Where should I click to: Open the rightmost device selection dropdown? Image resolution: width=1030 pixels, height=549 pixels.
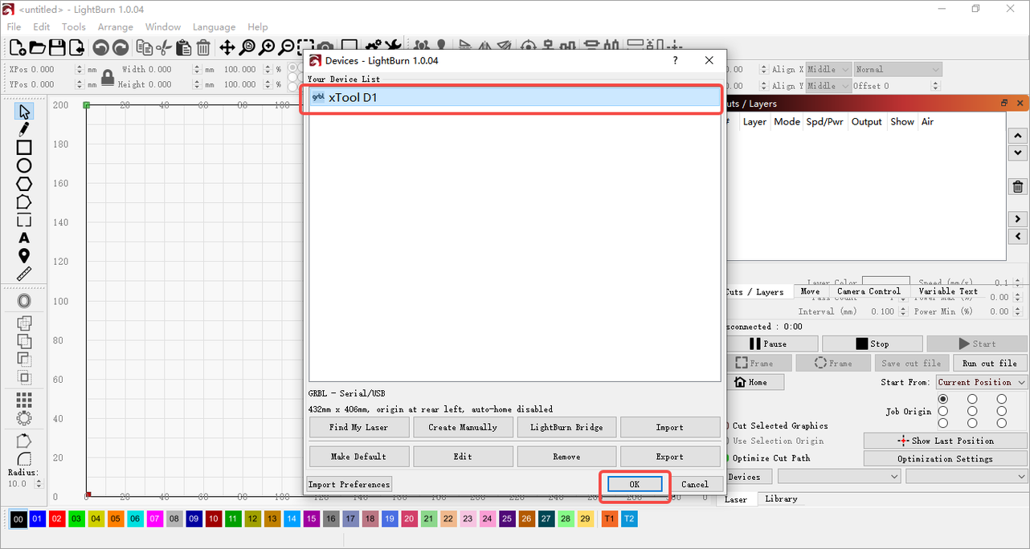pyautogui.click(x=967, y=476)
